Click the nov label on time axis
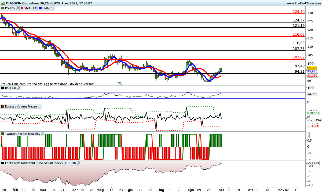The image size is (322, 193). (281, 190)
